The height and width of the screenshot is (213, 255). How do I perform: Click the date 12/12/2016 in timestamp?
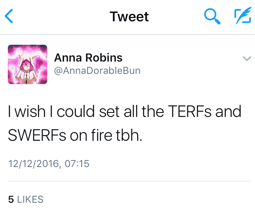pyautogui.click(x=34, y=164)
